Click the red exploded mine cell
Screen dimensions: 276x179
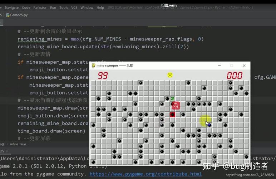172,115
